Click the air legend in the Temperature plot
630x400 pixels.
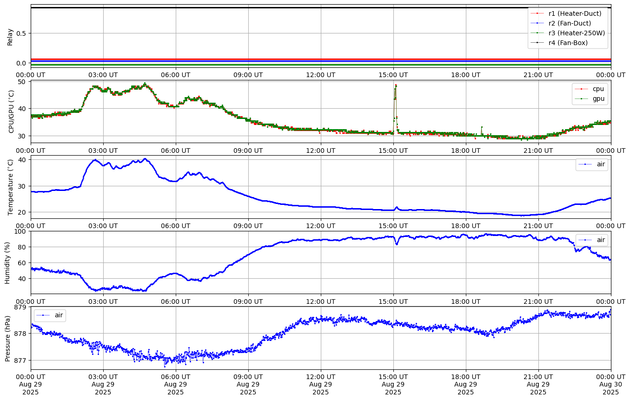tap(592, 164)
